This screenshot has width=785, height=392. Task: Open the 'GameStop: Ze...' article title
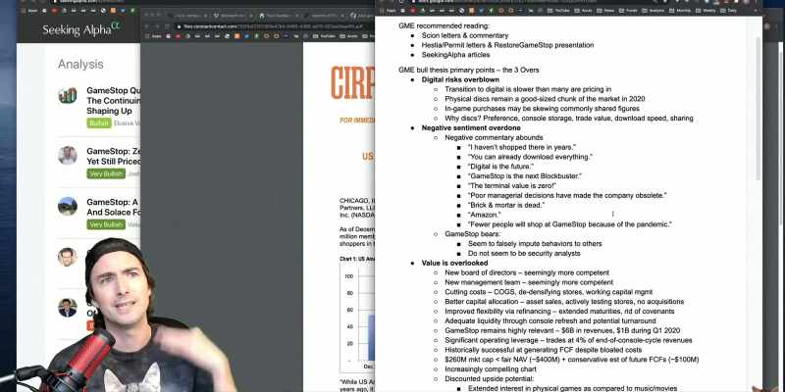pos(113,156)
